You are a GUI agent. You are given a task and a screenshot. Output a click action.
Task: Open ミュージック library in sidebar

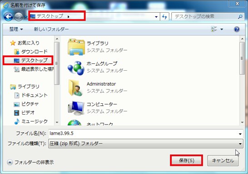(x=35, y=121)
